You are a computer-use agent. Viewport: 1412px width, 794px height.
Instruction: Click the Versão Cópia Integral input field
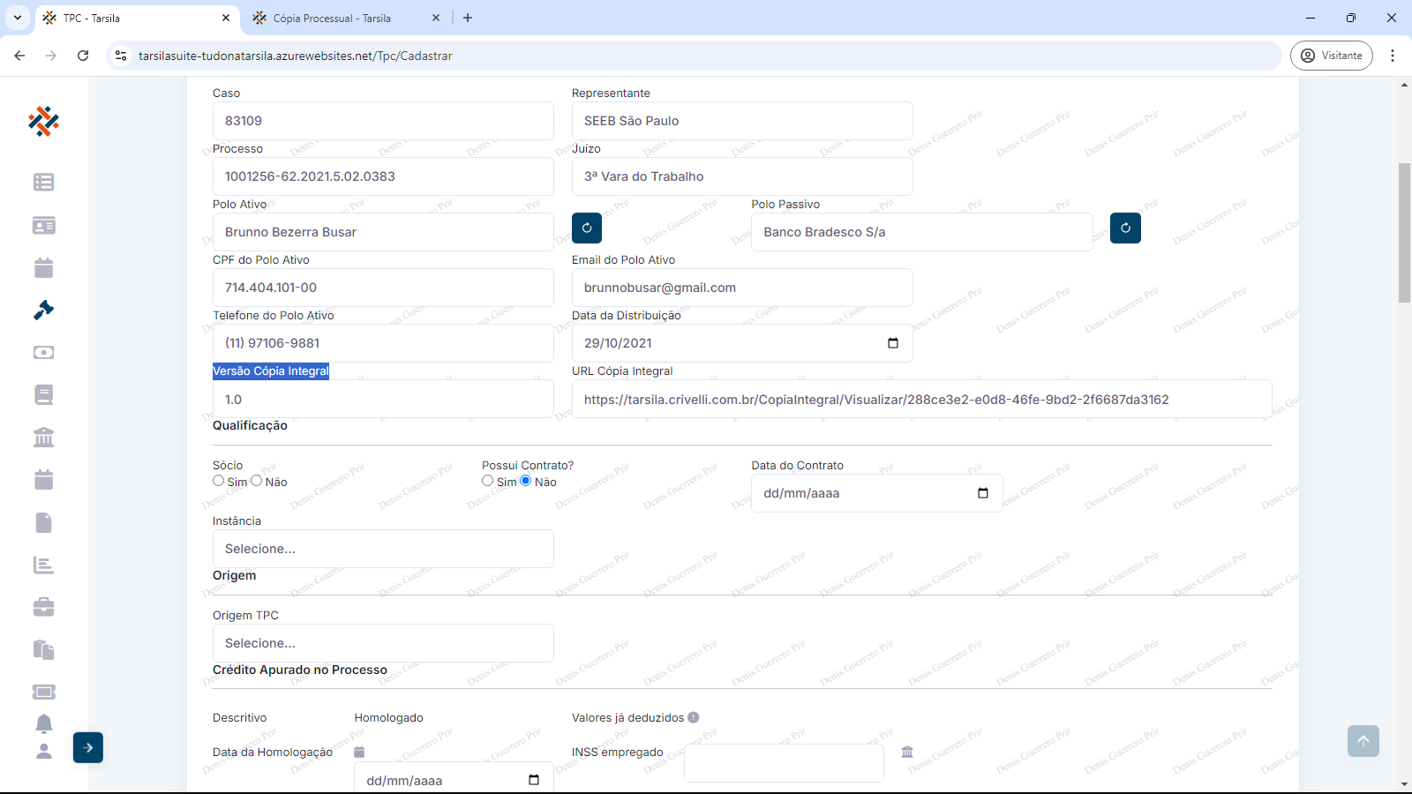pos(383,400)
